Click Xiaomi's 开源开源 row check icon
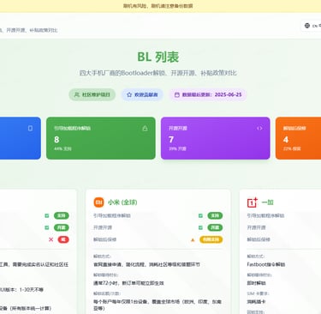Image resolution: width=321 pixels, height=314 pixels. tap(200, 227)
